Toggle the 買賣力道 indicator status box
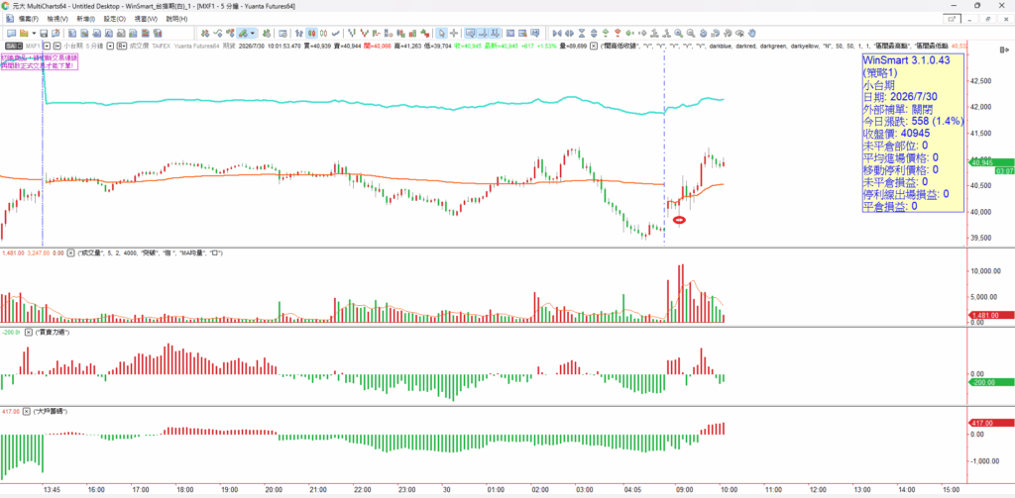The image size is (1015, 498). [x=26, y=332]
